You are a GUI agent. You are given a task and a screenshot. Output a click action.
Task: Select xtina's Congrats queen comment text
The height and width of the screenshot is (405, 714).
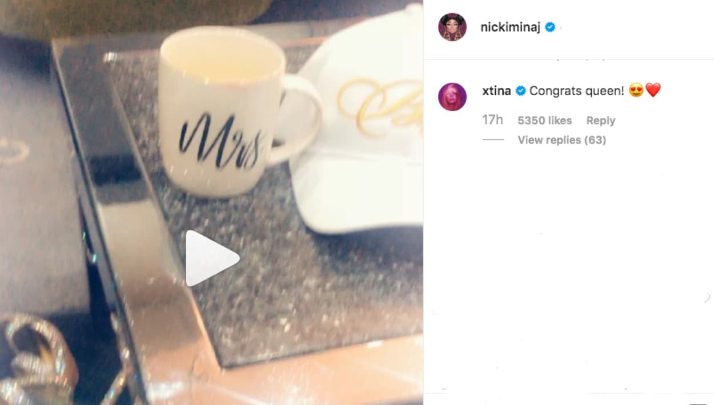(x=577, y=90)
